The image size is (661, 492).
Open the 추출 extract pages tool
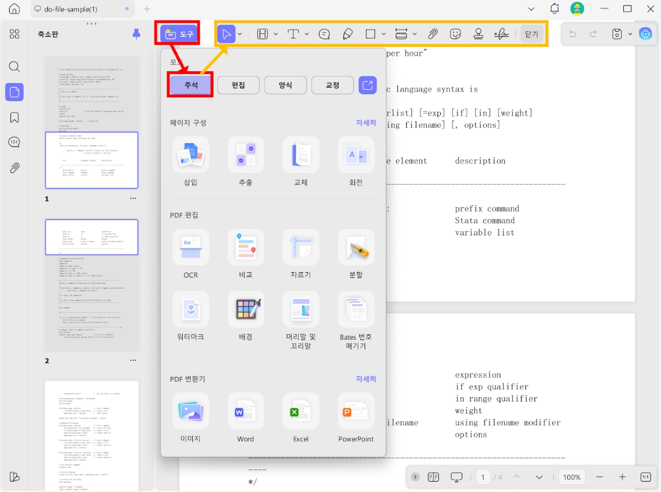[246, 162]
